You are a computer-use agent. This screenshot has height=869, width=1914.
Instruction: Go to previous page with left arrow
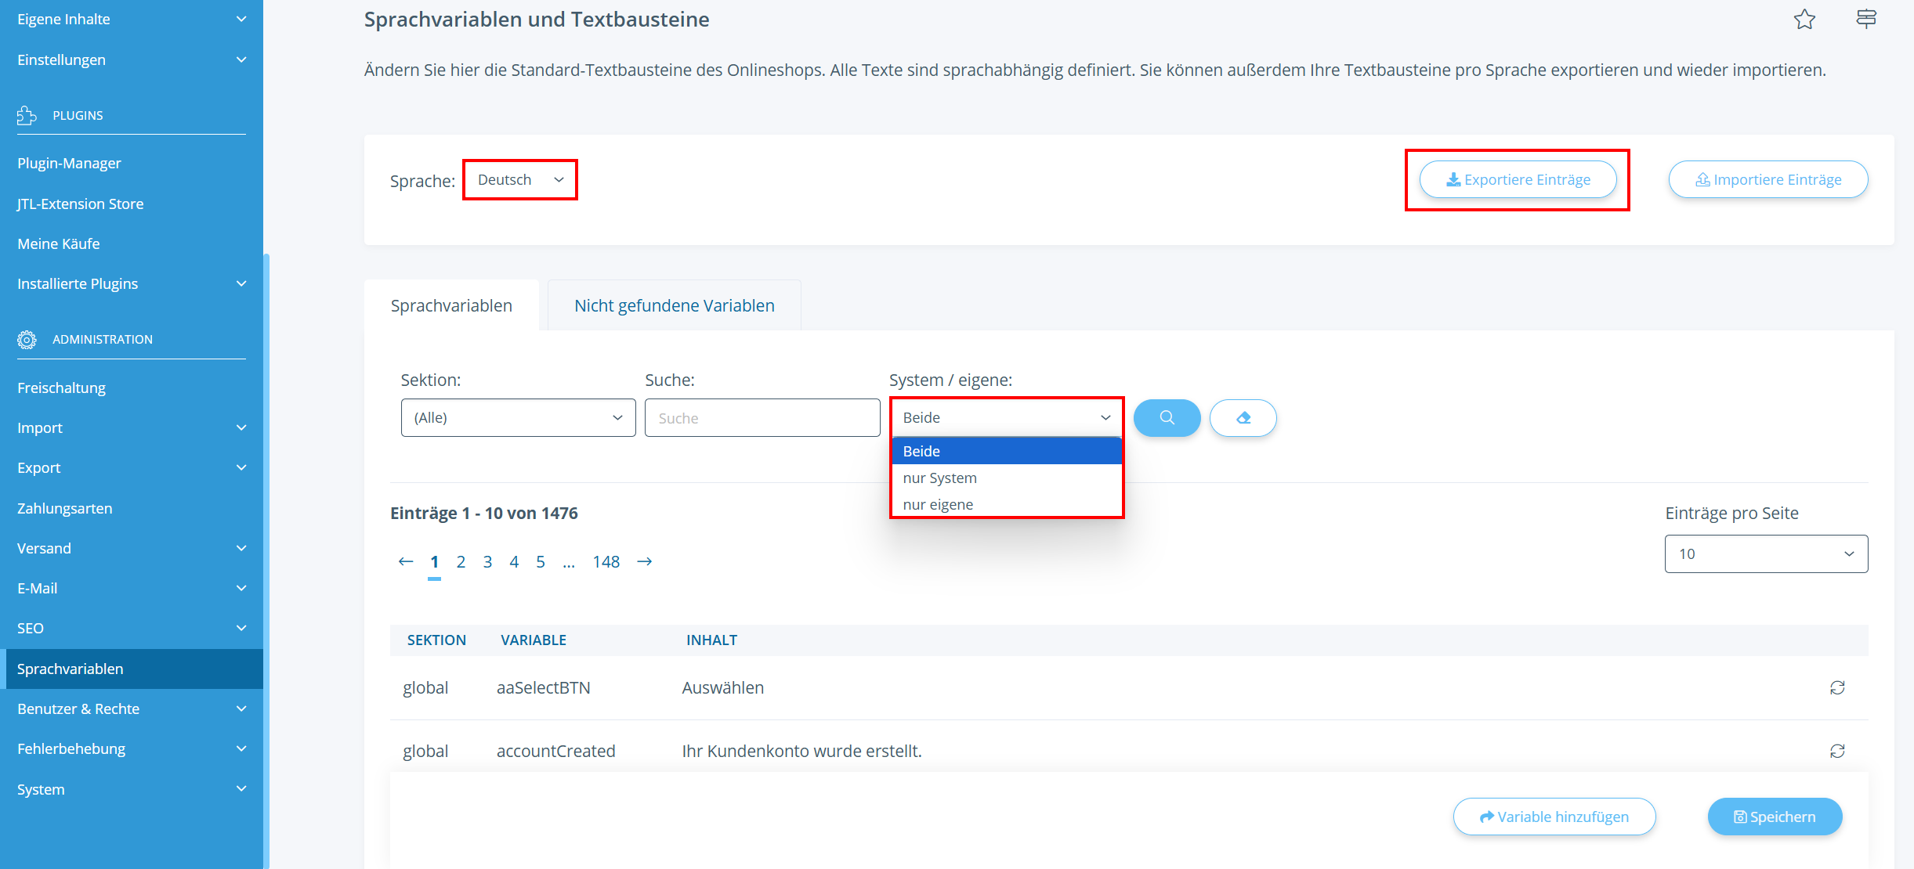[405, 561]
